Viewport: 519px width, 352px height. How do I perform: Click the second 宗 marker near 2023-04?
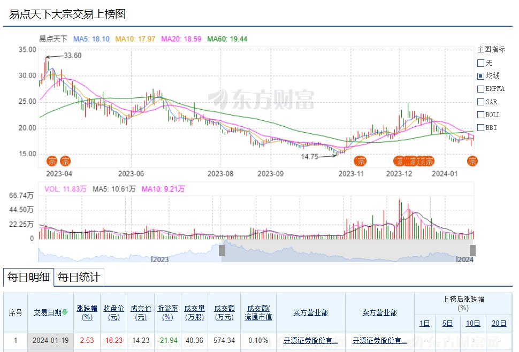pyautogui.click(x=65, y=161)
